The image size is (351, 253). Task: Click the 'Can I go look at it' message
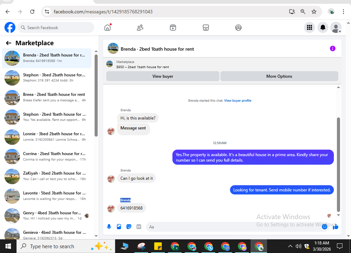click(136, 178)
